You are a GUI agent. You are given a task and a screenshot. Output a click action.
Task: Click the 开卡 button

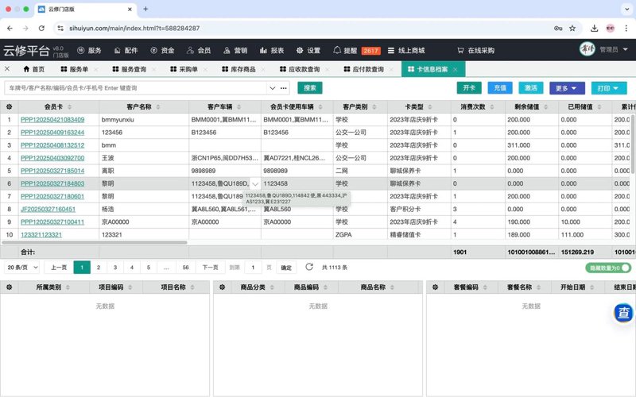coord(469,87)
